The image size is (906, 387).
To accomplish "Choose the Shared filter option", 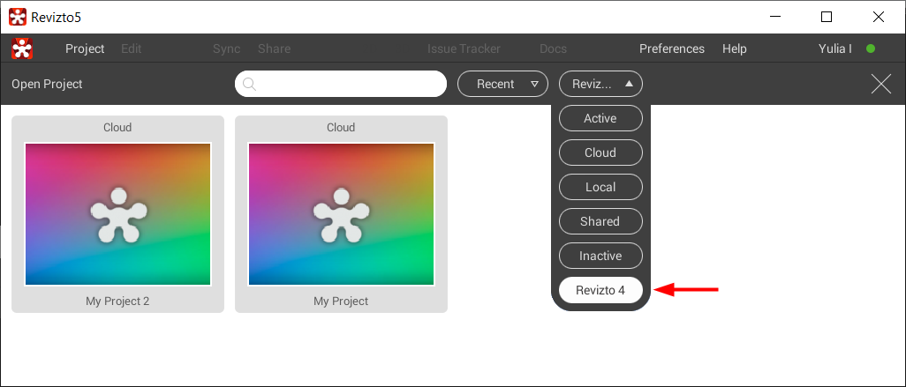I will click(x=600, y=221).
